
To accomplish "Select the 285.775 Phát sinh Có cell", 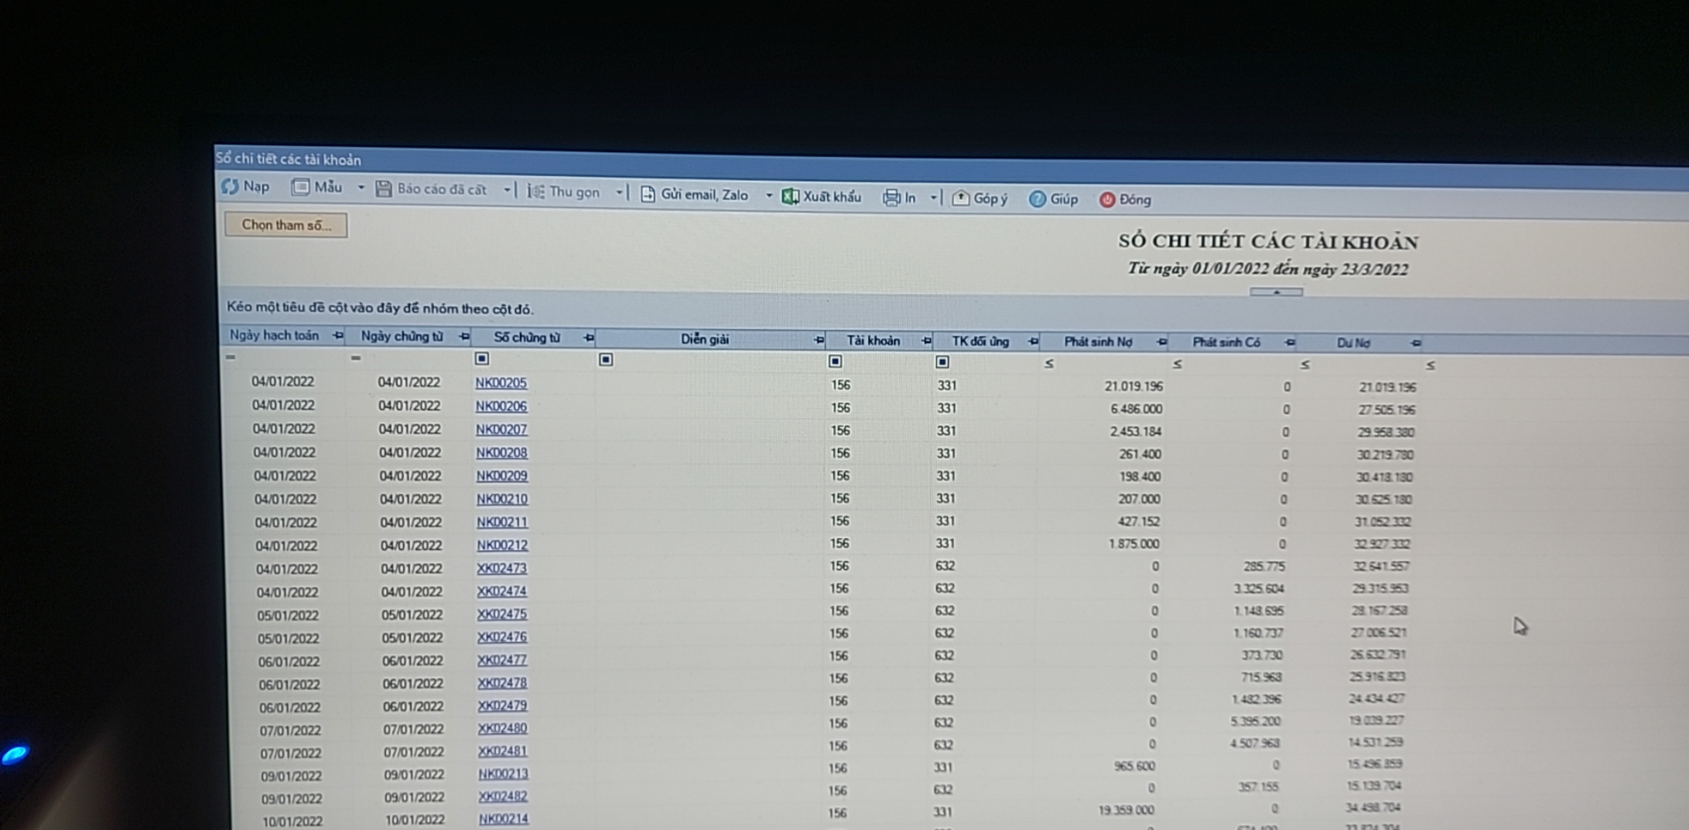I will tap(1263, 566).
